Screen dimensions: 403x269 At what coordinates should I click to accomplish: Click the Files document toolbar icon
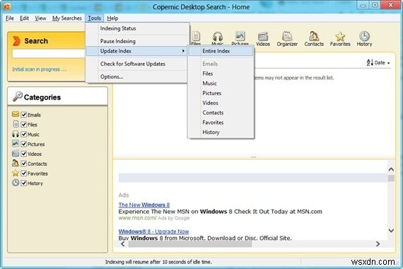196,36
